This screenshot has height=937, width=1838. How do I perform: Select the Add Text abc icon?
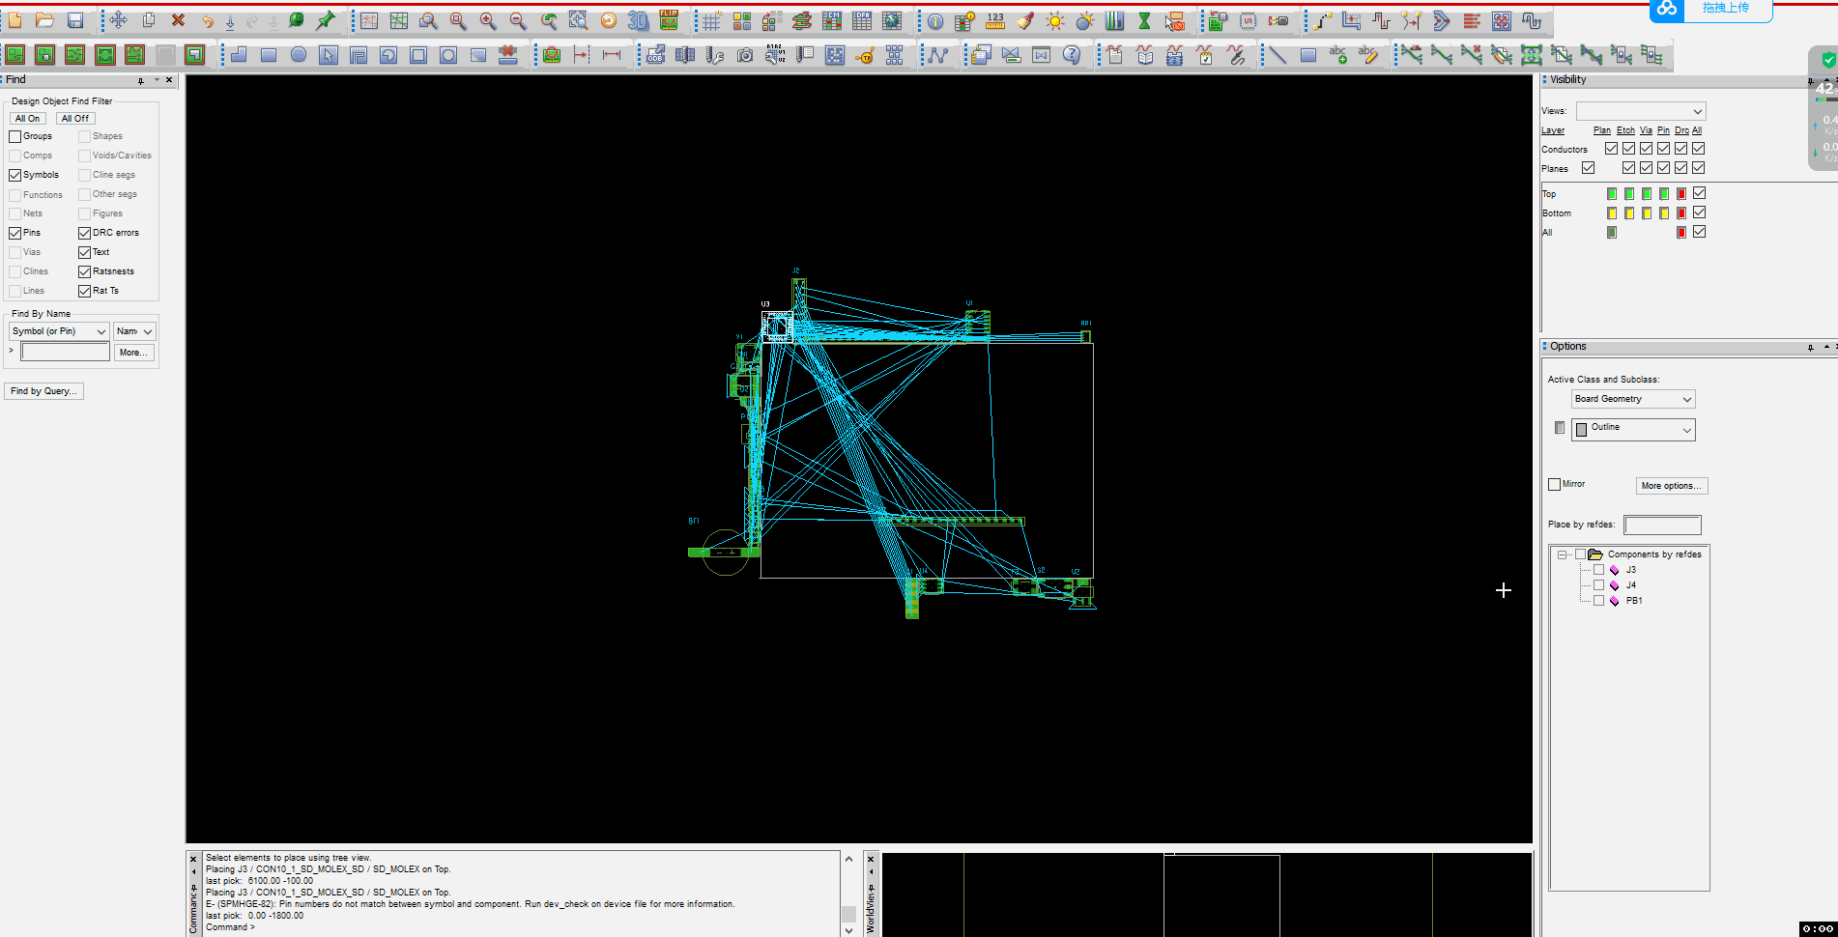pyautogui.click(x=1338, y=55)
